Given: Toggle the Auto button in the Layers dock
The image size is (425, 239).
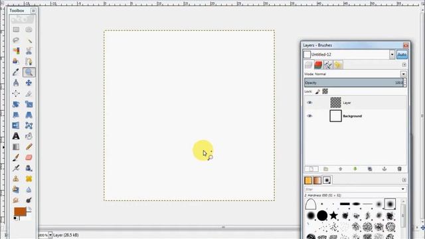Looking at the screenshot, I should pyautogui.click(x=402, y=54).
